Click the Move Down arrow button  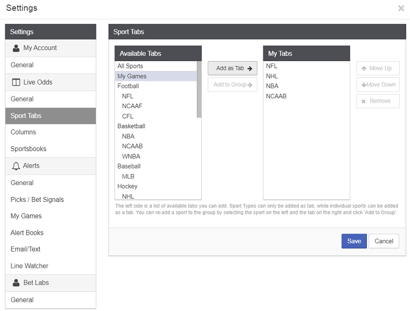tap(377, 85)
